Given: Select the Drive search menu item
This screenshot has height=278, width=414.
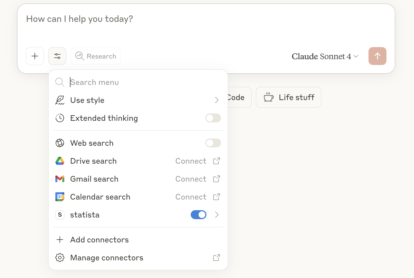Looking at the screenshot, I should point(138,161).
